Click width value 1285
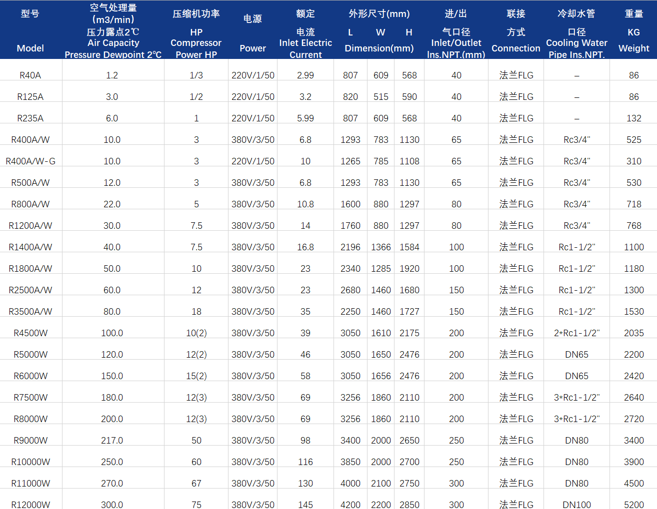This screenshot has width=657, height=509. coord(381,269)
